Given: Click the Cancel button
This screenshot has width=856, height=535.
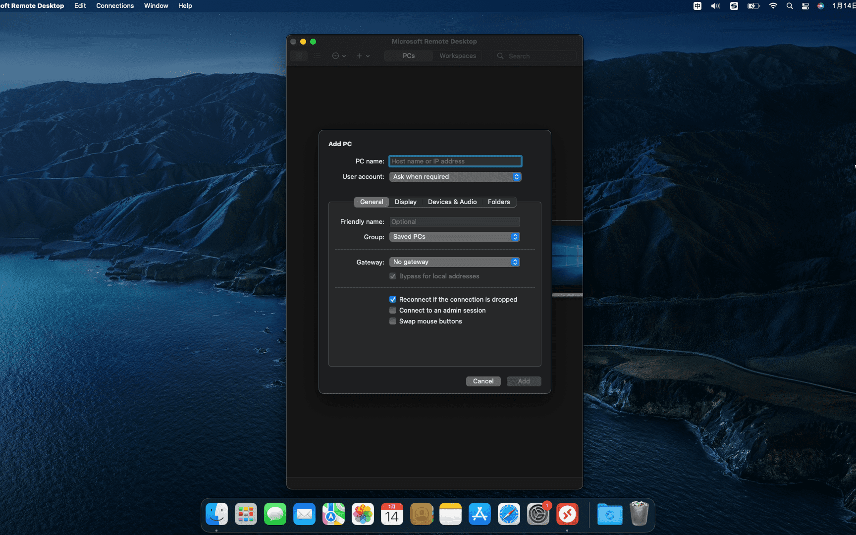Looking at the screenshot, I should tap(483, 381).
